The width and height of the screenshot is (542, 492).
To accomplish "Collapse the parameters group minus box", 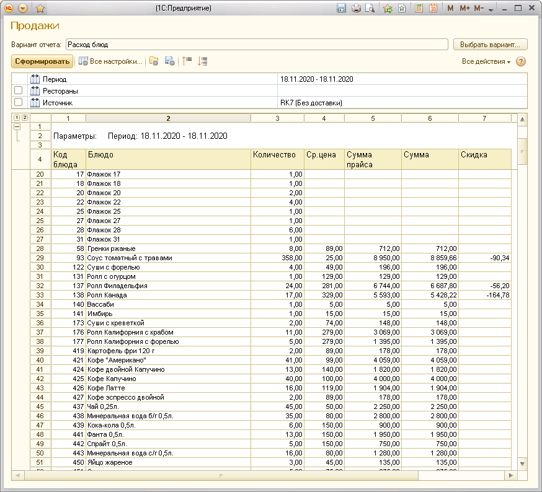I will point(17,127).
